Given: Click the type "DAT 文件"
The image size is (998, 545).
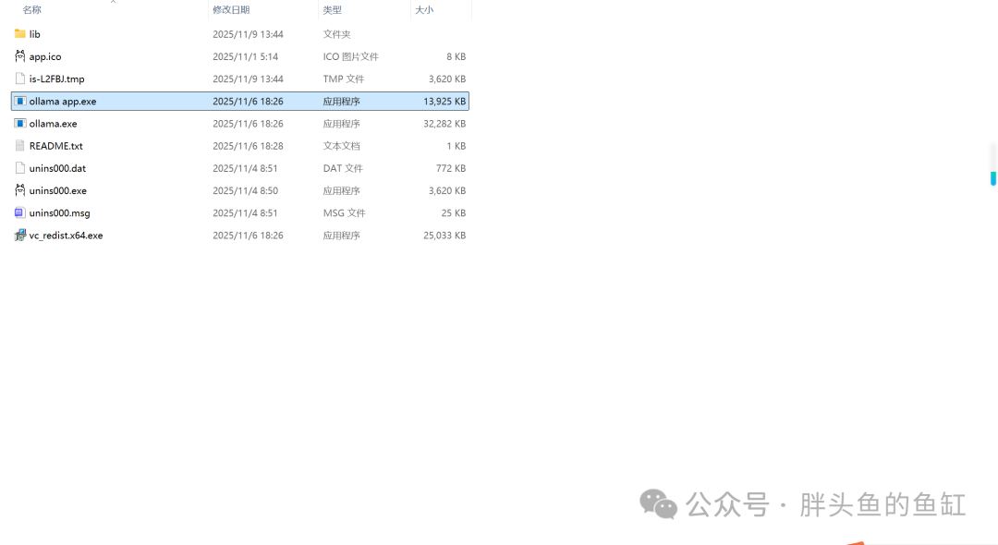Looking at the screenshot, I should [x=343, y=168].
